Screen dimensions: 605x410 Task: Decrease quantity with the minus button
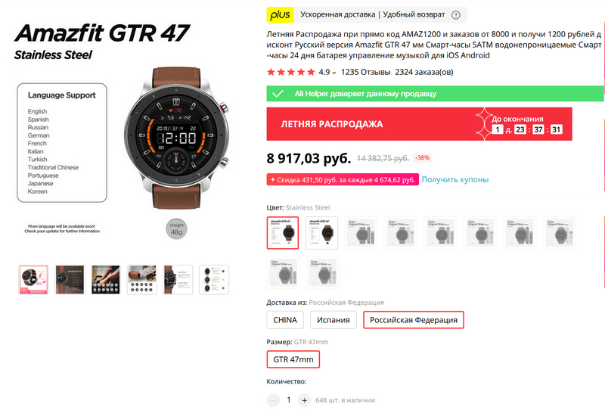[x=273, y=400]
